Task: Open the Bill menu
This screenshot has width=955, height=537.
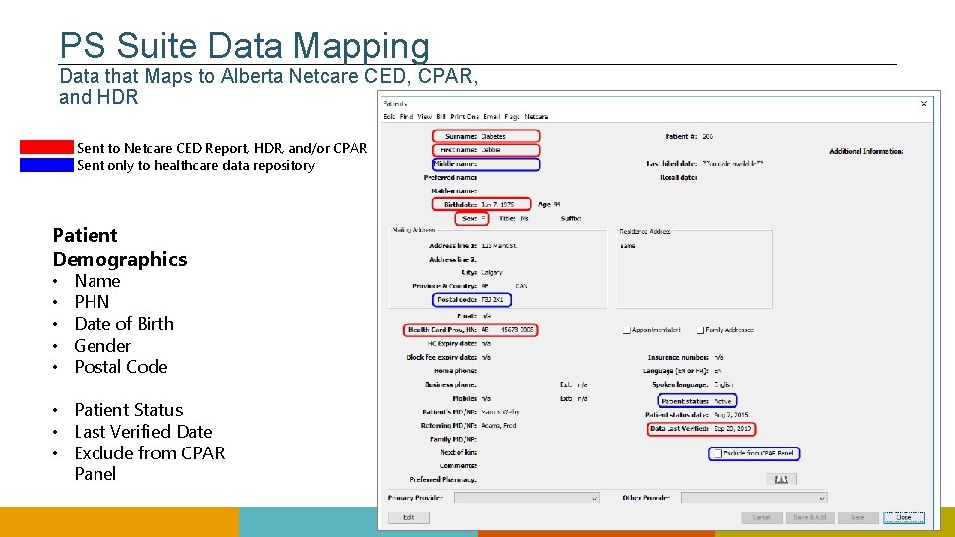Action: click(441, 117)
